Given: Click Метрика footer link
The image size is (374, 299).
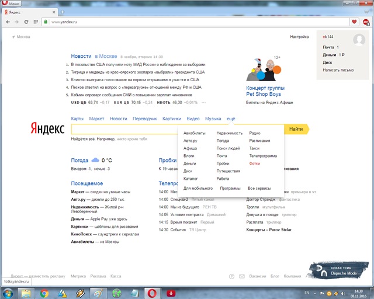Looking at the screenshot, I should click(x=78, y=276).
